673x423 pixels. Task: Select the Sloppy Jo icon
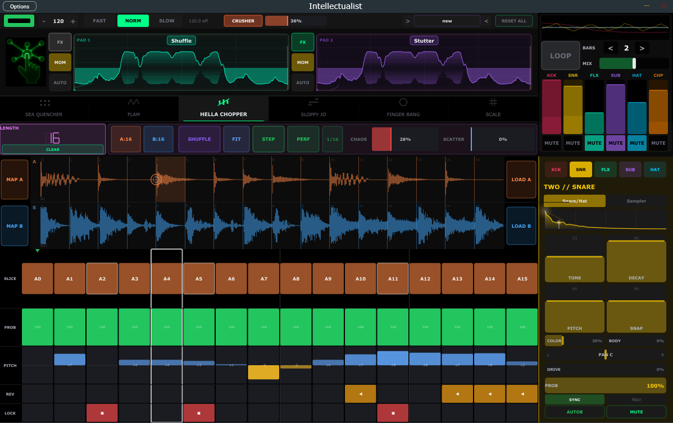click(313, 102)
